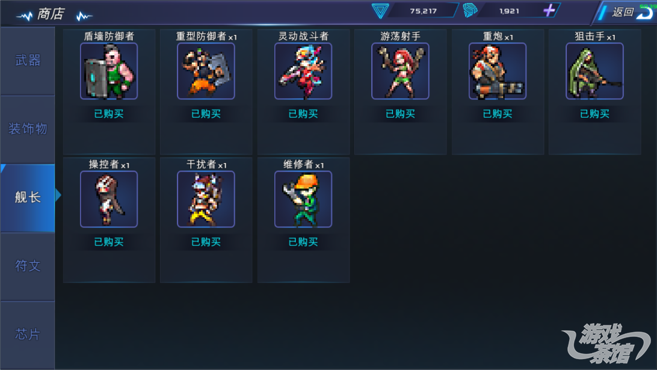Click 已购买 under 维修者
This screenshot has width=657, height=370.
coord(303,242)
